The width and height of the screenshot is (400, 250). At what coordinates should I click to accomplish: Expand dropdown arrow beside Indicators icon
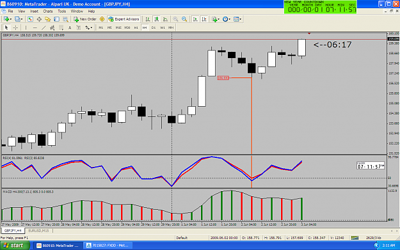pos(219,19)
